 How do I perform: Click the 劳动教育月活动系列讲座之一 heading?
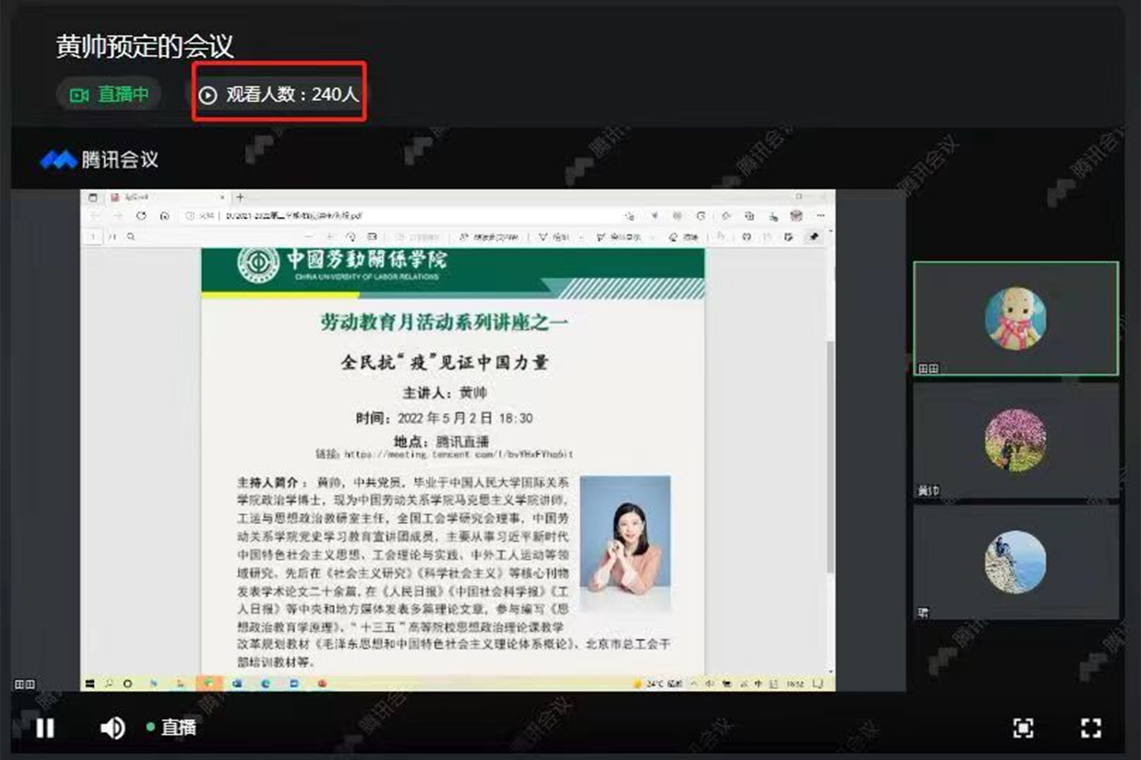(444, 322)
